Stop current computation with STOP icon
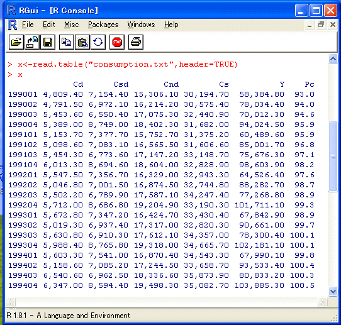341x325 pixels. (x=117, y=42)
